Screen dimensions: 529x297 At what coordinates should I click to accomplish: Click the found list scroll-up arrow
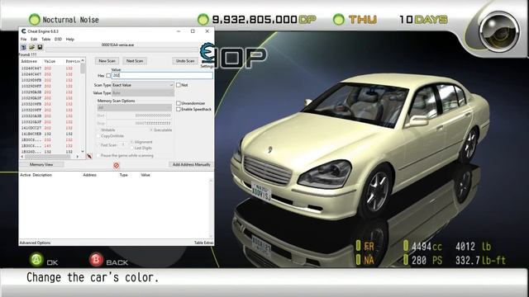coord(83,60)
